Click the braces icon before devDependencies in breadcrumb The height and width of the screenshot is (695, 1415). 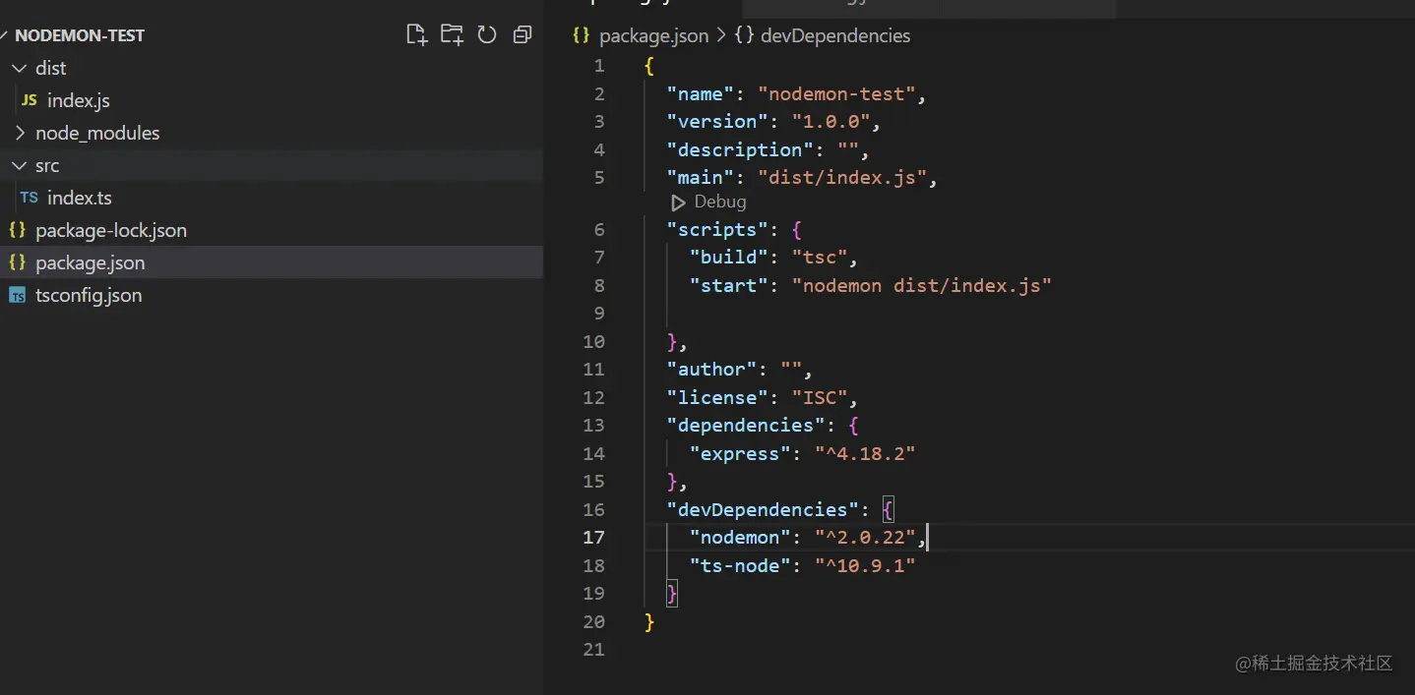click(744, 35)
